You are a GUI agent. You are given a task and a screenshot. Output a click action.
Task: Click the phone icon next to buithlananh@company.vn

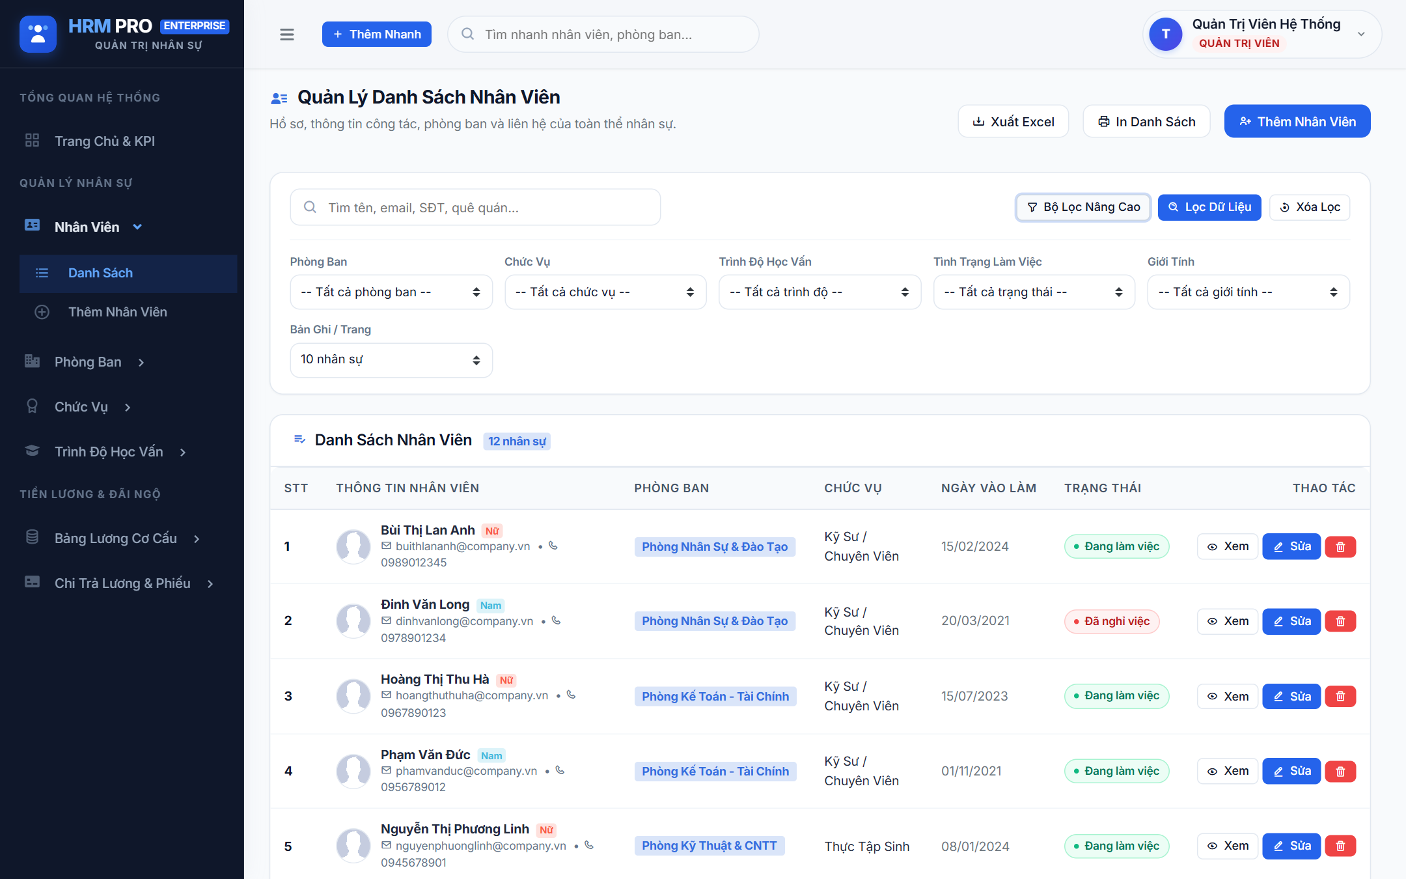(553, 546)
